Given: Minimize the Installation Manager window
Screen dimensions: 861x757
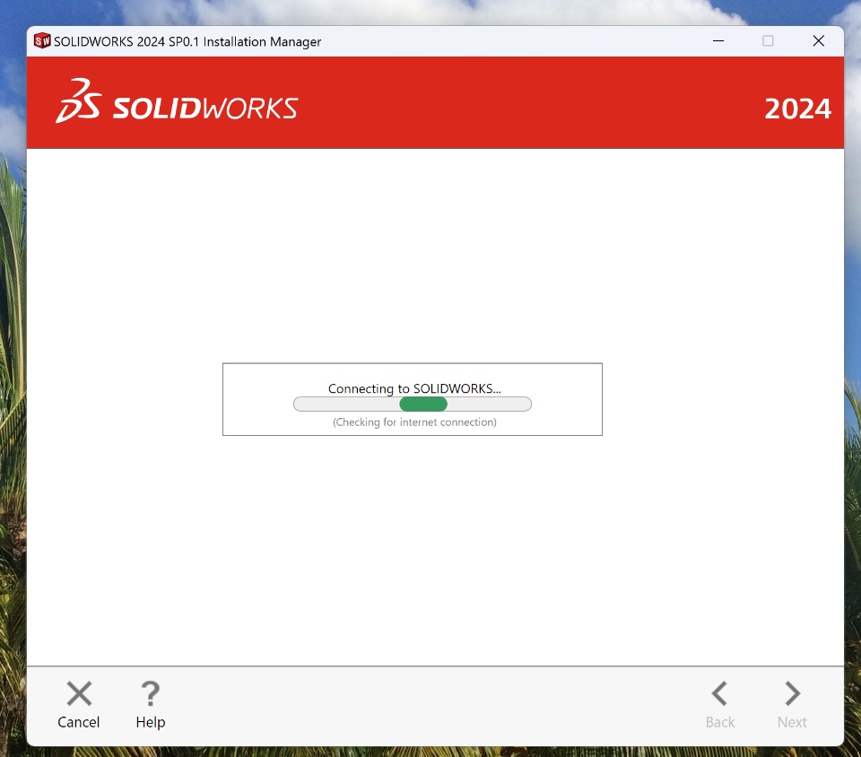Looking at the screenshot, I should click(x=718, y=41).
